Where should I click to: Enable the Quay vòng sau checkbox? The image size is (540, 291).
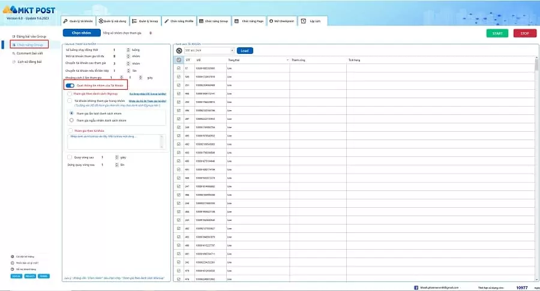click(x=70, y=157)
